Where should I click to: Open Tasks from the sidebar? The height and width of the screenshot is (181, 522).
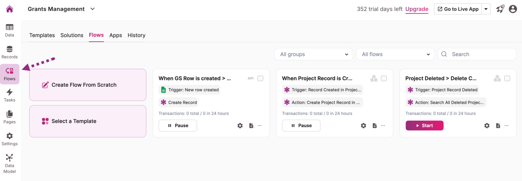pyautogui.click(x=10, y=95)
